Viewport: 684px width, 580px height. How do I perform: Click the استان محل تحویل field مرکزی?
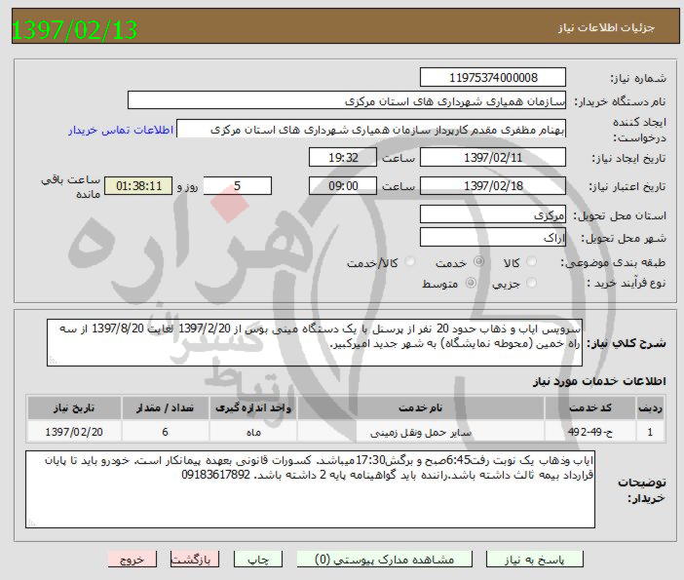tap(493, 214)
